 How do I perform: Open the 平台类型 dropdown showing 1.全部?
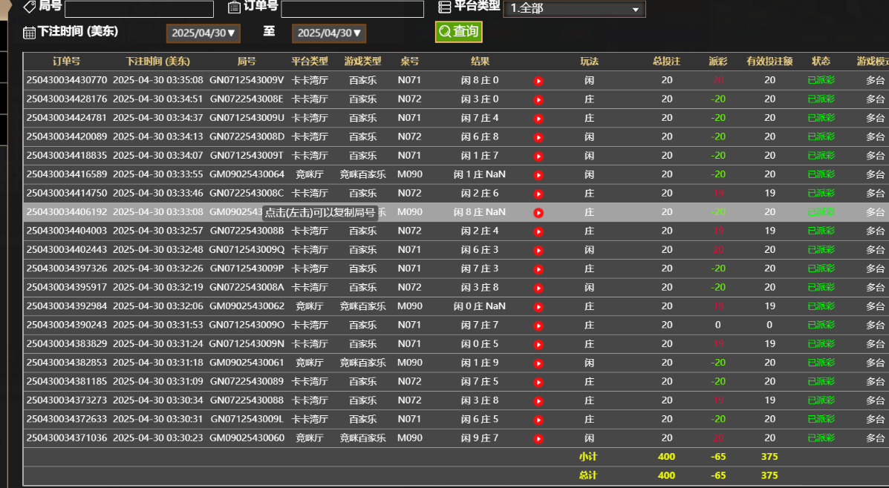click(x=574, y=9)
